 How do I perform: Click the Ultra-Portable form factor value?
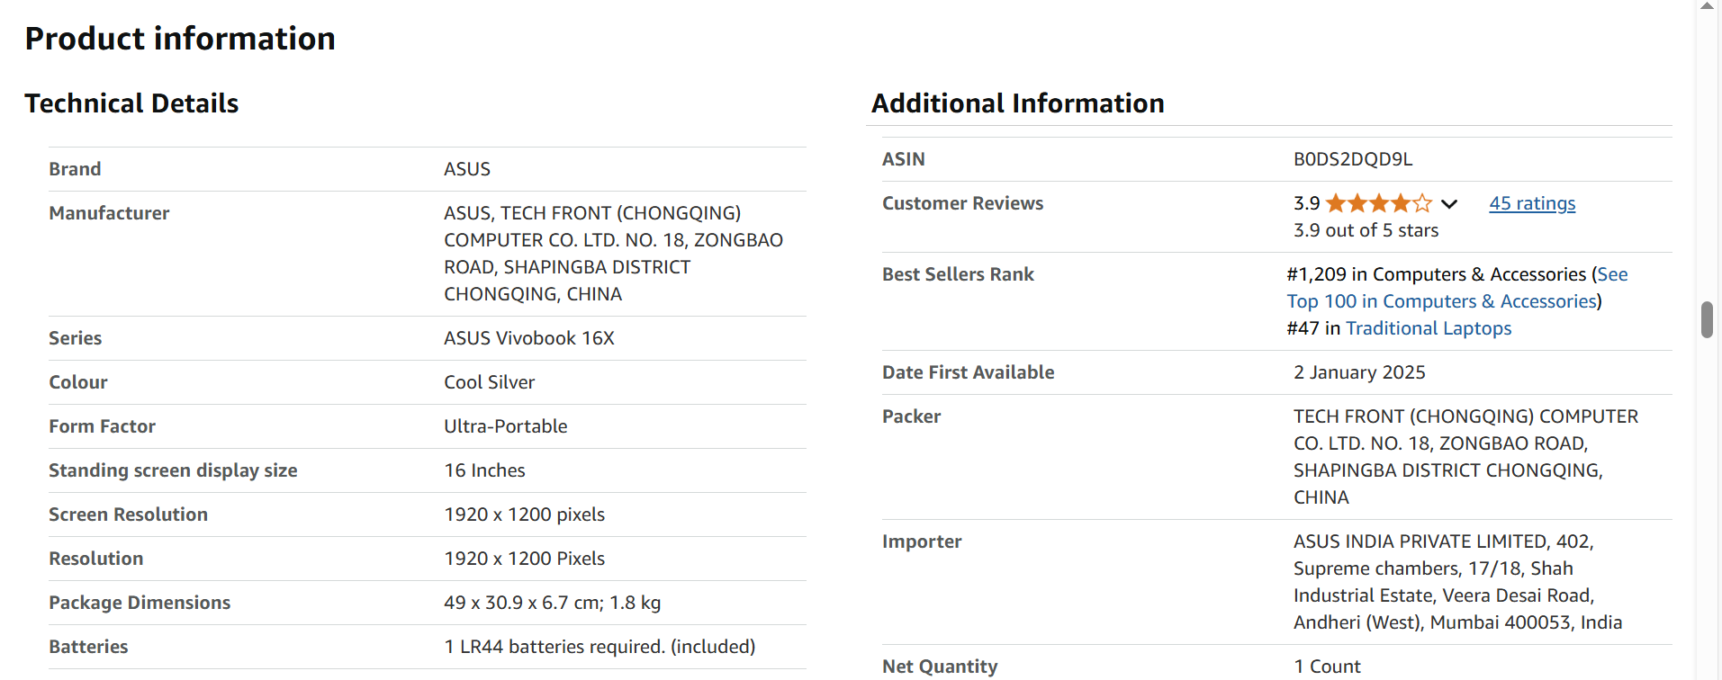pyautogui.click(x=506, y=426)
